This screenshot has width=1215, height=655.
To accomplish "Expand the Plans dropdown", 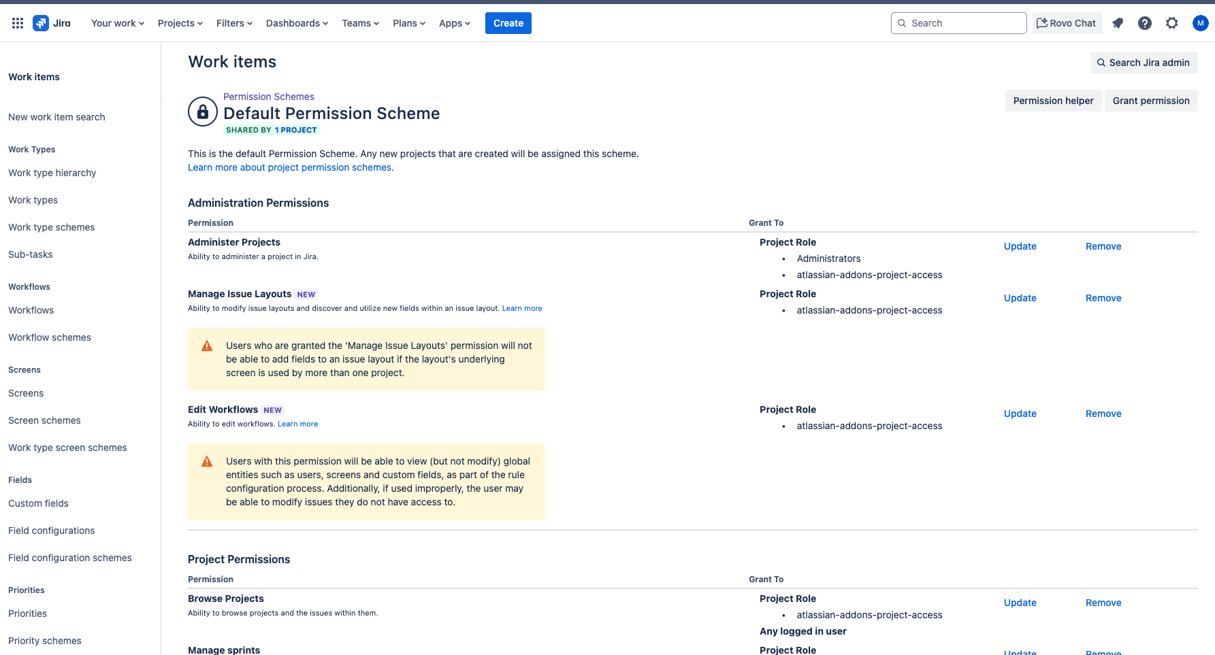I will pos(408,22).
